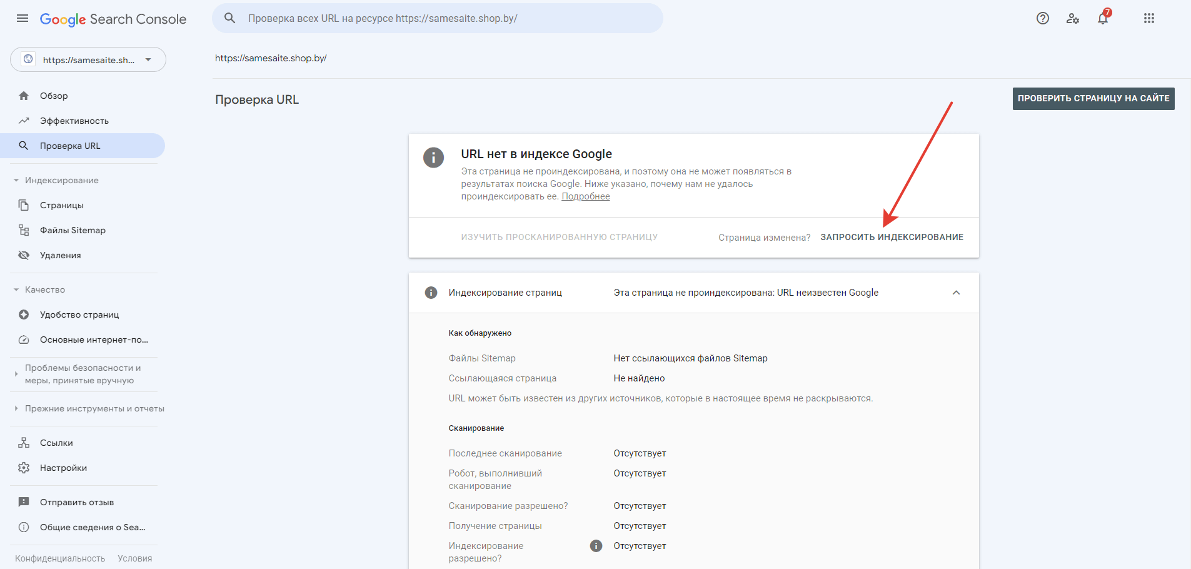Click 'Нет ссылающихся файлов Sitemap' value
Image resolution: width=1191 pixels, height=569 pixels.
pyautogui.click(x=690, y=358)
